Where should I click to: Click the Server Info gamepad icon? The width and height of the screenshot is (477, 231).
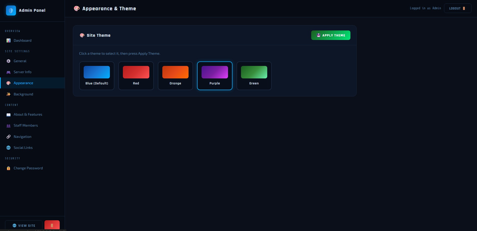(8, 72)
